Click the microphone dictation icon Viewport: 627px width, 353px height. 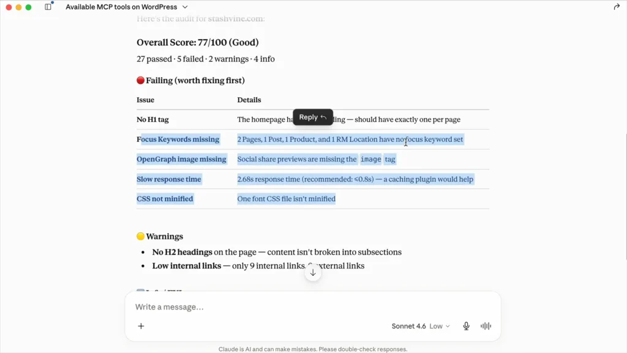(x=466, y=326)
